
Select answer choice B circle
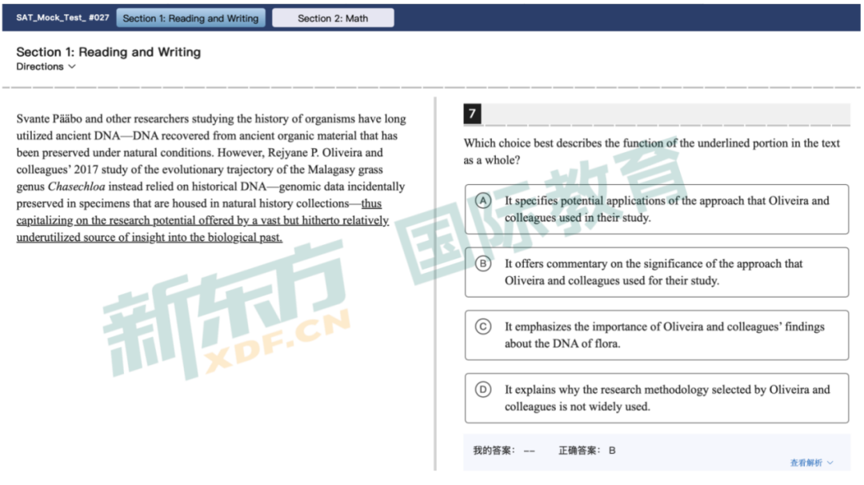pos(483,263)
